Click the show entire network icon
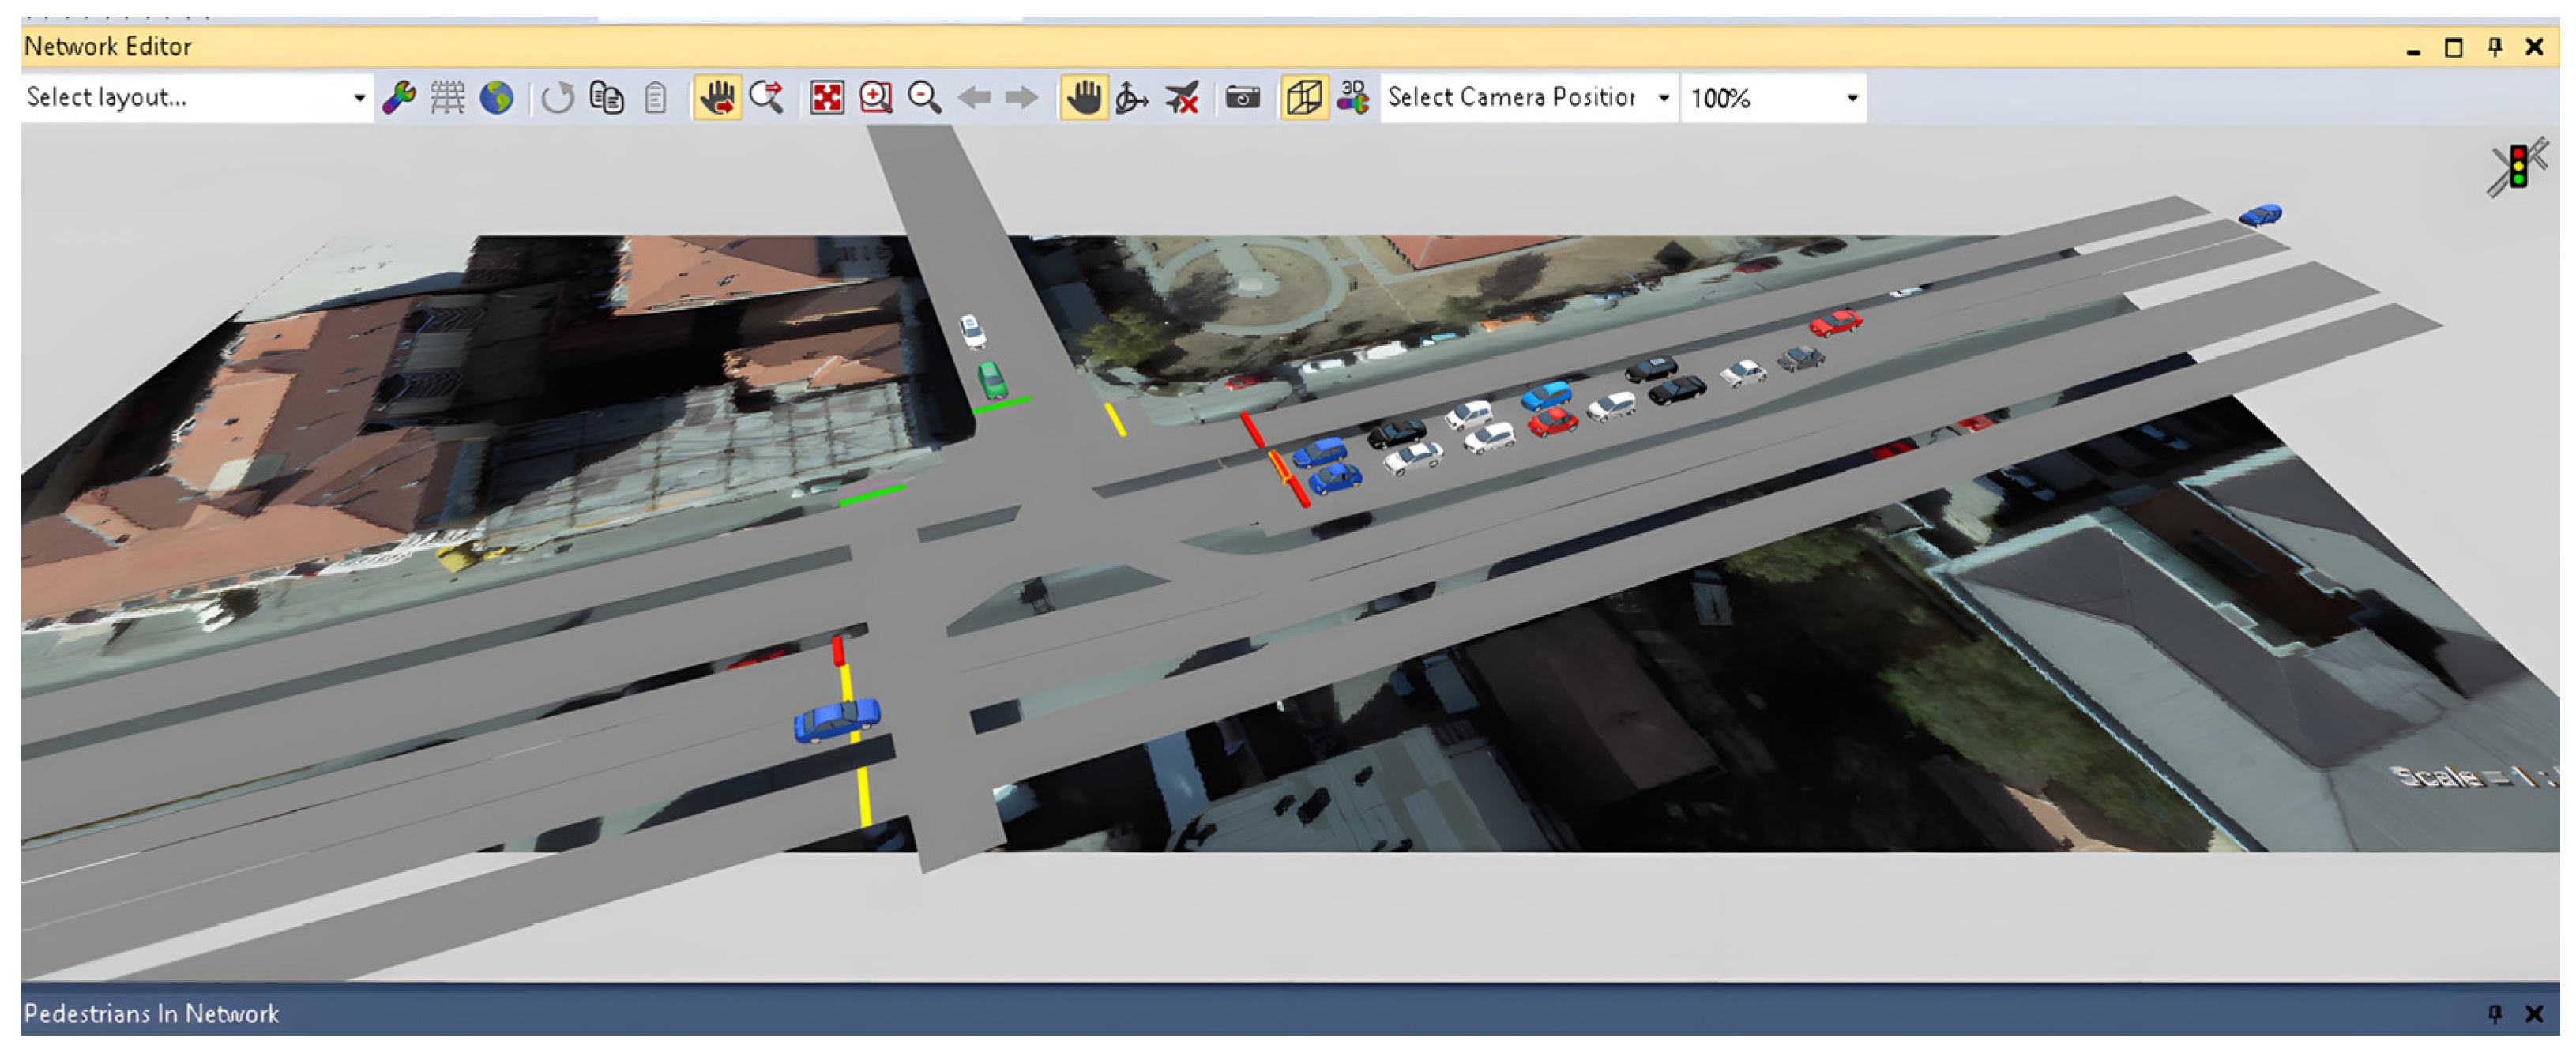 pos(827,98)
